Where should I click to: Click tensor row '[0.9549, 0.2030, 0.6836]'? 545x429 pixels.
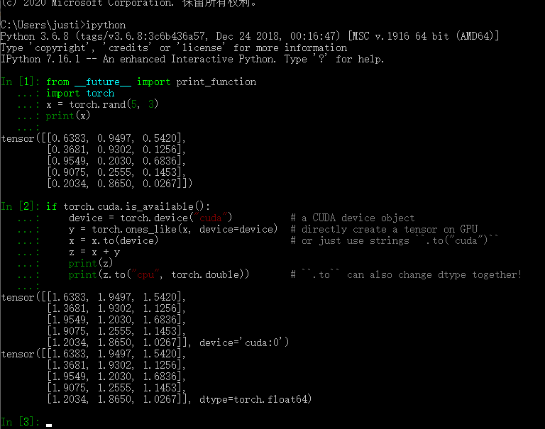coord(116,161)
